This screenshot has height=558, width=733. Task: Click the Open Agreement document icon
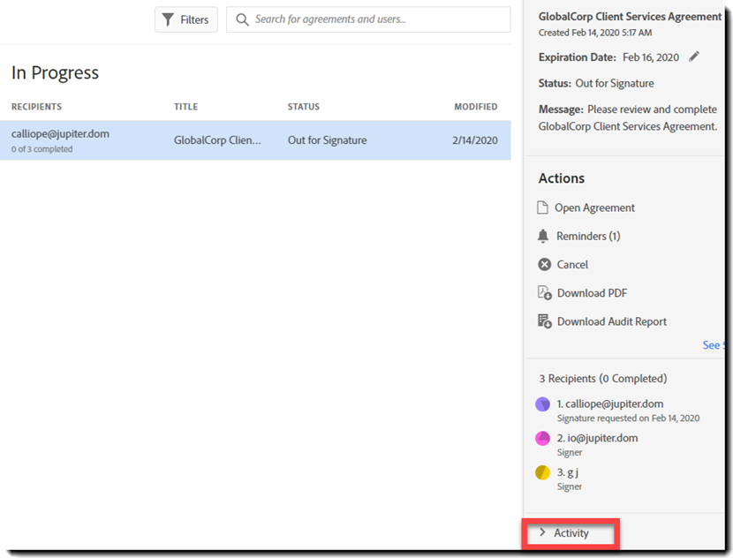tap(543, 207)
